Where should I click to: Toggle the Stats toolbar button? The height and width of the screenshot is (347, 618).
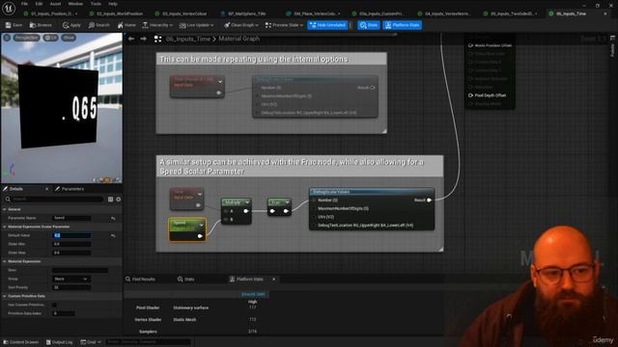click(x=369, y=25)
